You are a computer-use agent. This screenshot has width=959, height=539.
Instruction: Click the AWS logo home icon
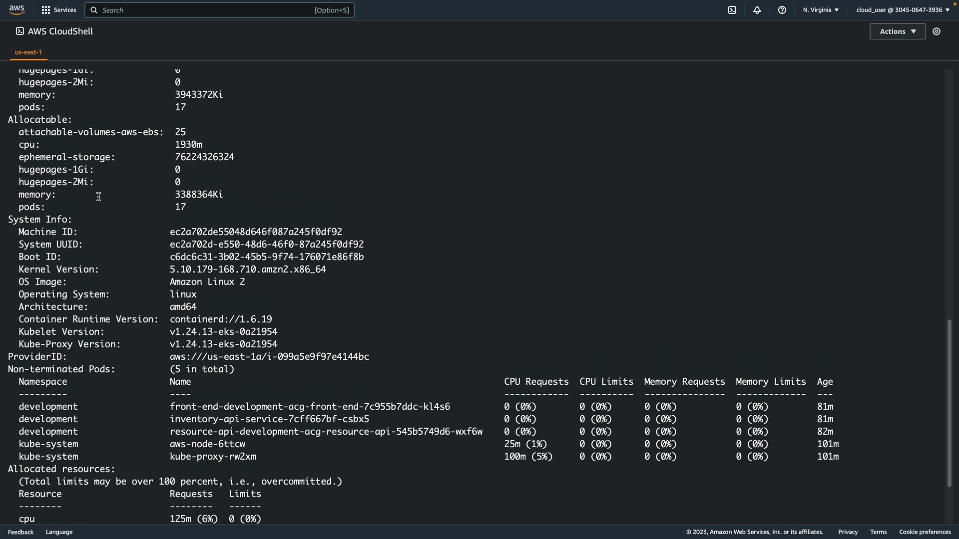16,10
